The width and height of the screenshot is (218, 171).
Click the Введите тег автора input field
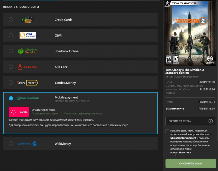(x=190, y=121)
